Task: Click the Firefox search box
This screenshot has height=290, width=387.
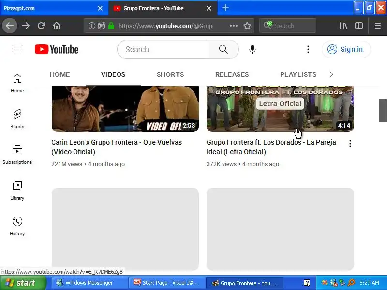Action: tap(288, 26)
